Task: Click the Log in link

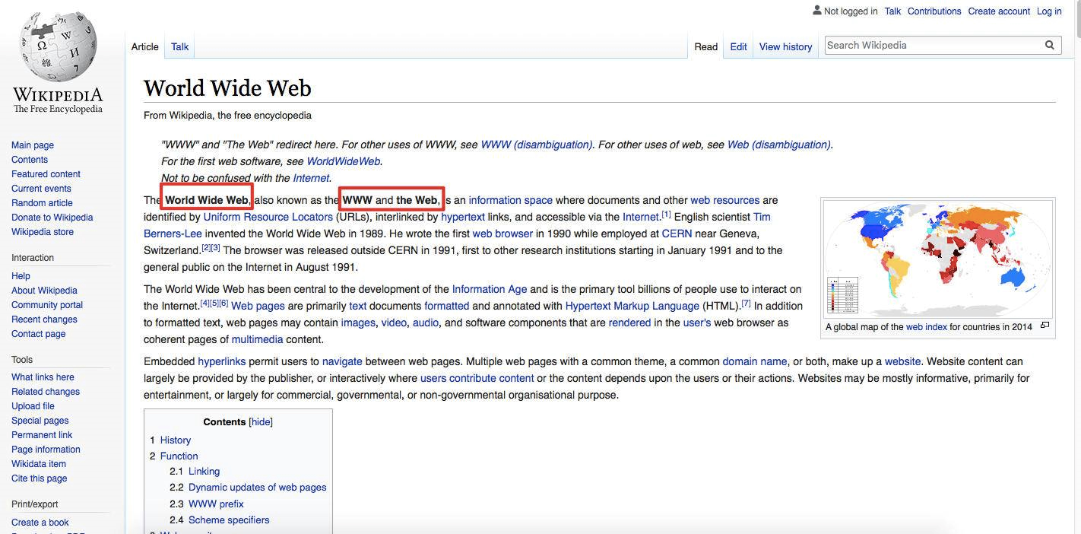Action: click(x=1049, y=11)
